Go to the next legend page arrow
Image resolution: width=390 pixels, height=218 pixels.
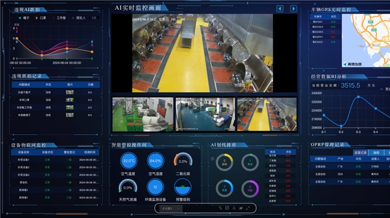[98, 18]
